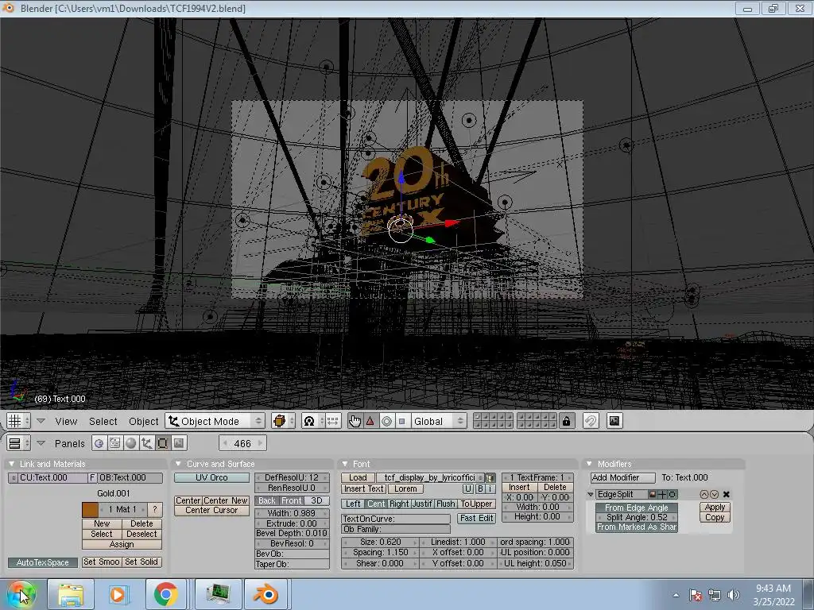This screenshot has height=610, width=814.
Task: Delete the EdgeSplit modifier X icon
Action: [x=727, y=495]
